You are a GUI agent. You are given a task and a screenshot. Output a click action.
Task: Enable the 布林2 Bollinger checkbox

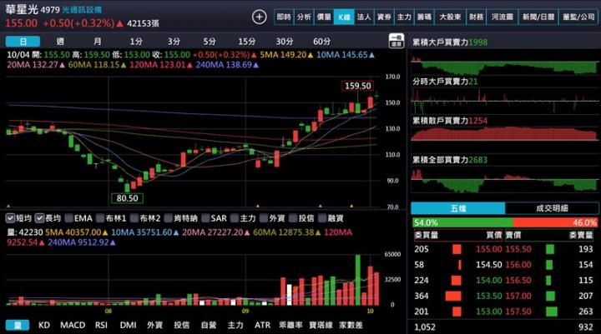click(134, 218)
